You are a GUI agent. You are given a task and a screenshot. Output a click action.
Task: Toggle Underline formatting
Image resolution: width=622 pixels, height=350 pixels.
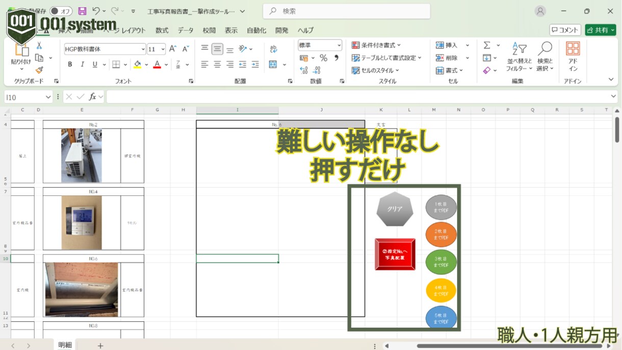(95, 64)
